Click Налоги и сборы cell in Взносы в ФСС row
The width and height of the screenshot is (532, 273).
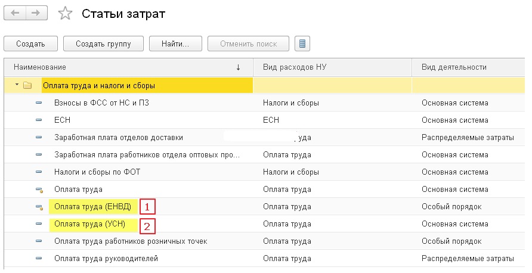[x=291, y=103]
